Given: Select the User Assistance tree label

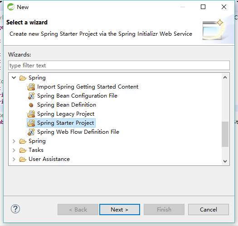Looking at the screenshot, I should [49, 159].
